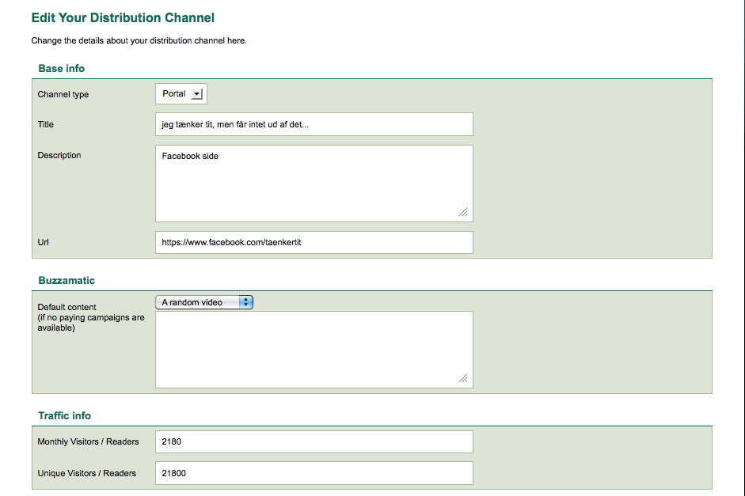Click the Url field with the Facebook address
The width and height of the screenshot is (745, 496).
tap(314, 242)
